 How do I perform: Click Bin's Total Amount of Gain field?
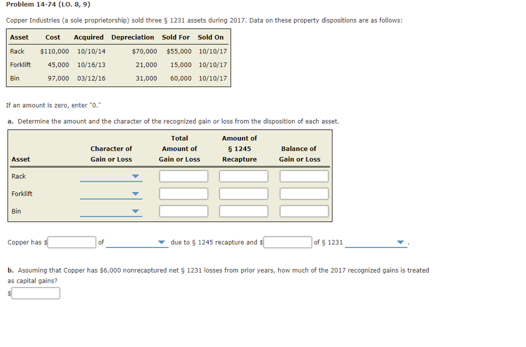click(183, 211)
